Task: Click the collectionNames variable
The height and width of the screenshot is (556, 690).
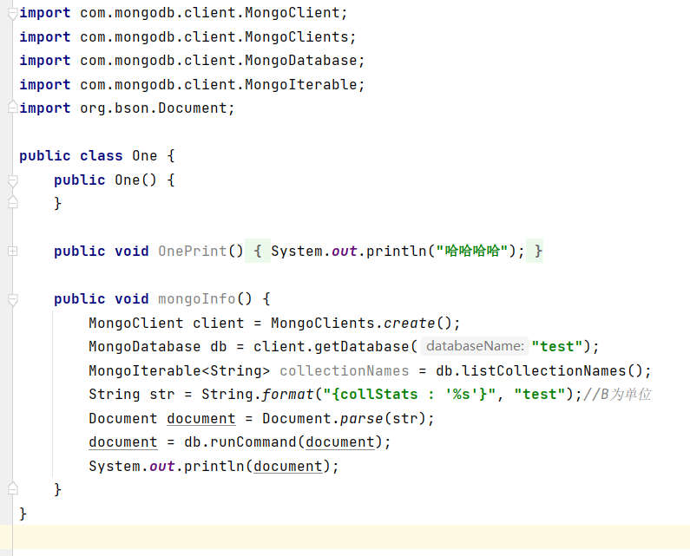Action: 344,371
